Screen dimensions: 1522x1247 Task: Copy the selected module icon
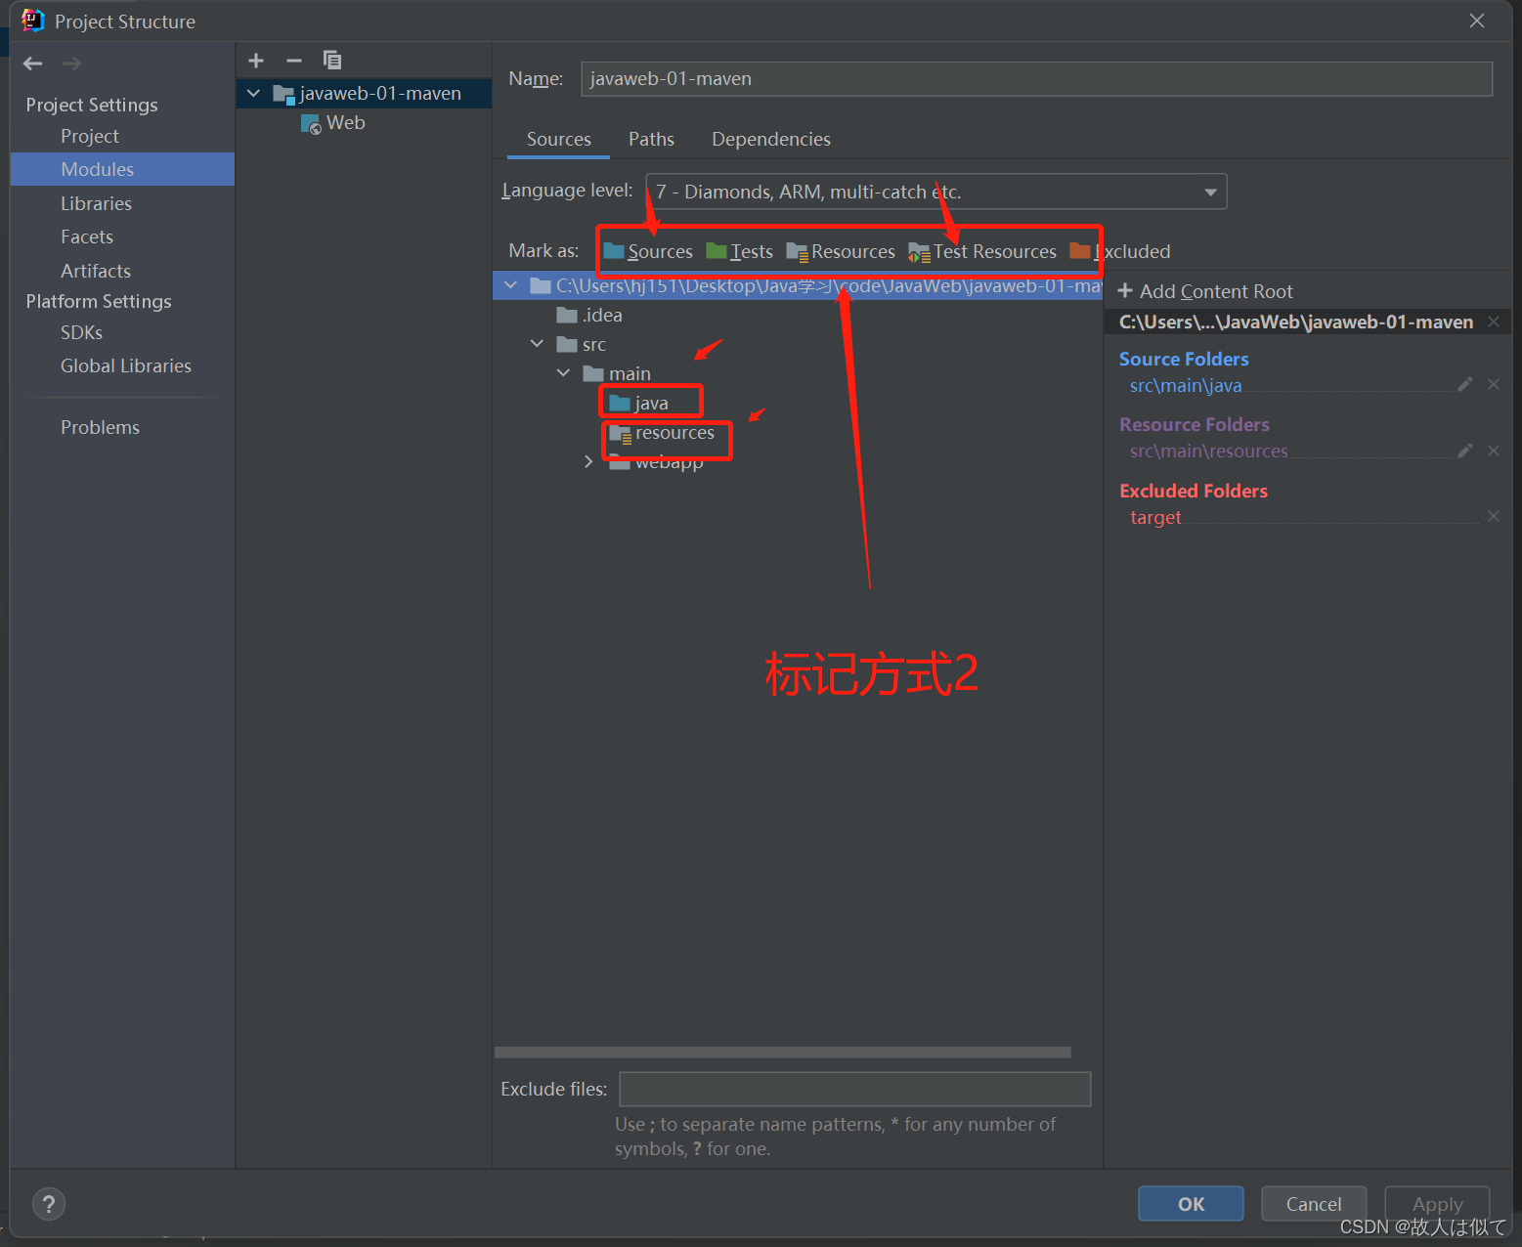coord(332,61)
